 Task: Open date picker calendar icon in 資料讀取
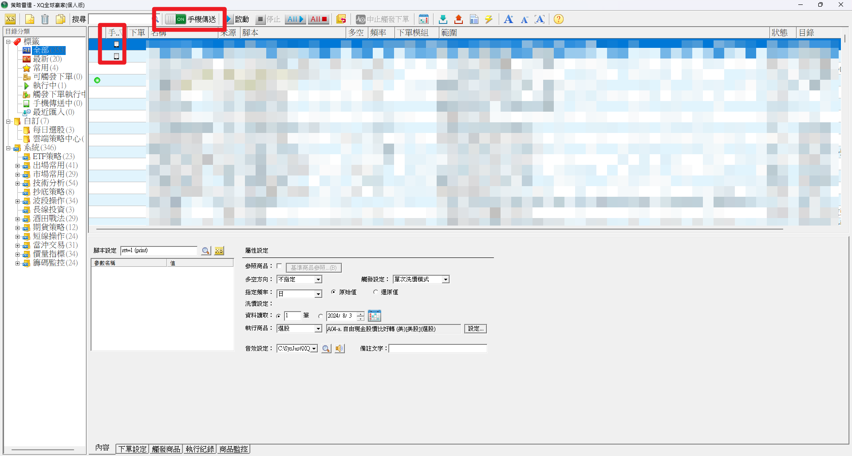click(375, 316)
